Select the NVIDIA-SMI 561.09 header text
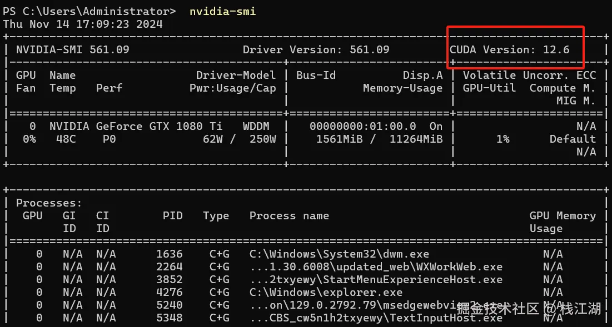Viewport: 612px width, 327px height. (x=72, y=49)
